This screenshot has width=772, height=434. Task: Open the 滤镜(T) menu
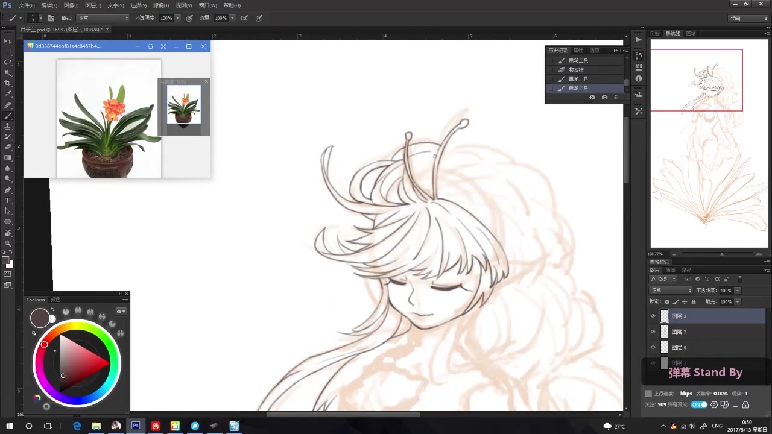pos(161,5)
